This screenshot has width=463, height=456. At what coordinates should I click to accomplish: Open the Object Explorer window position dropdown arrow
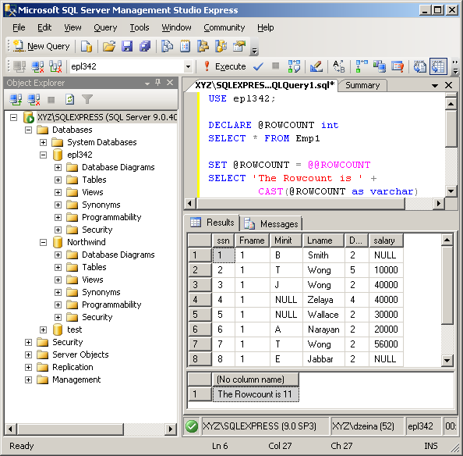tap(147, 84)
